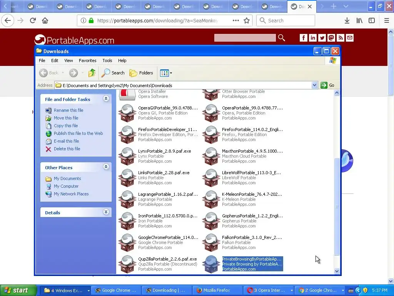The height and width of the screenshot is (296, 394).
Task: Bookmark this page with the star icon
Action: tap(247, 20)
